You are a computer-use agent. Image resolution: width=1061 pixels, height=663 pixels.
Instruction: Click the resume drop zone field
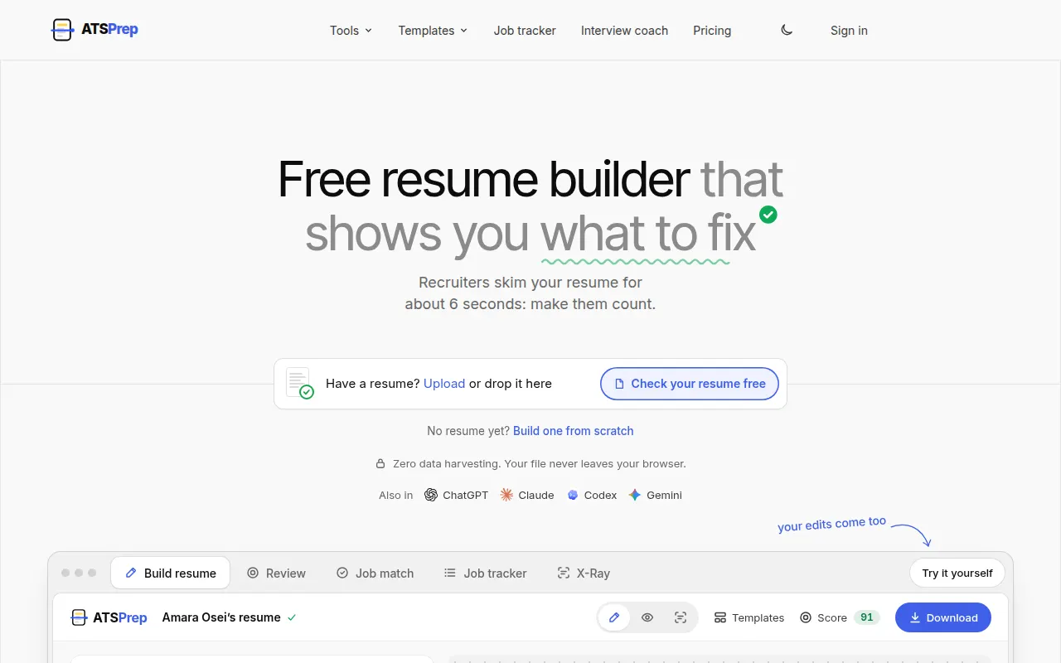[530, 384]
